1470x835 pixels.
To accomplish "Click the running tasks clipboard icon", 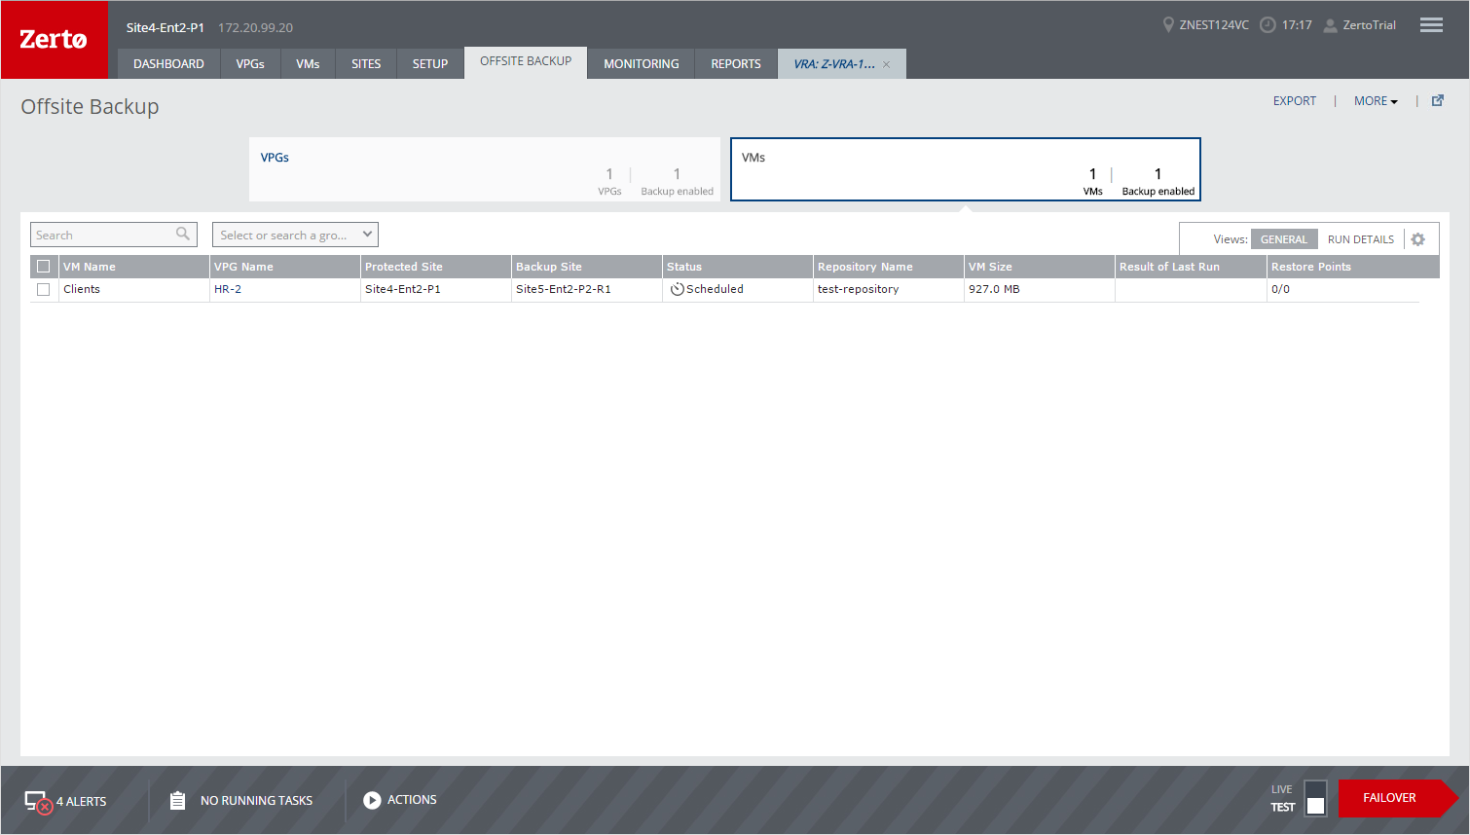I will [x=177, y=800].
